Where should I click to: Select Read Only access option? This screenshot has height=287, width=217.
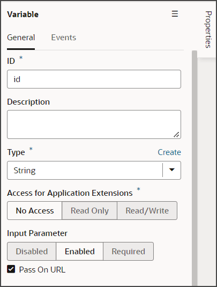pos(89,210)
